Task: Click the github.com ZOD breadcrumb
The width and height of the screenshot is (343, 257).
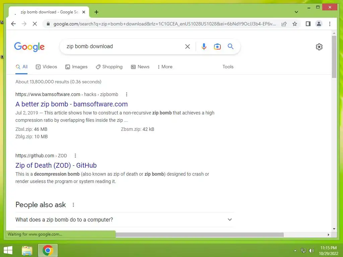Action: [41, 156]
